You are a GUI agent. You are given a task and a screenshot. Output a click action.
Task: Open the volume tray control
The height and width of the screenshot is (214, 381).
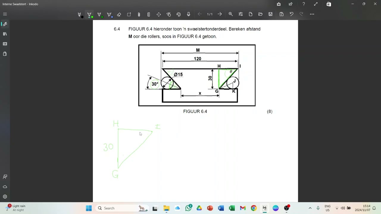click(343, 208)
